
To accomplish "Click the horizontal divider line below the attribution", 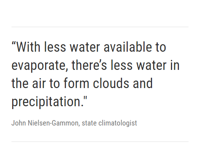I will pyautogui.click(x=100, y=142).
